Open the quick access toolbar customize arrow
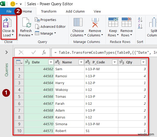Screen dimensions: 157x137 coord(21,4)
